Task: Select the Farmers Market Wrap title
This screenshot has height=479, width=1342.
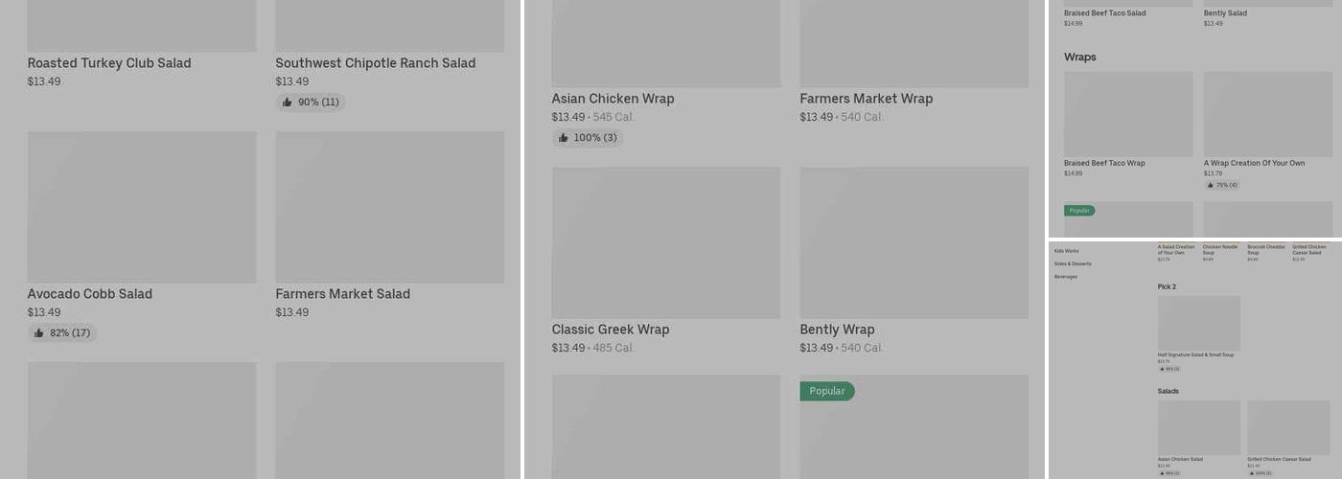Action: pos(866,99)
